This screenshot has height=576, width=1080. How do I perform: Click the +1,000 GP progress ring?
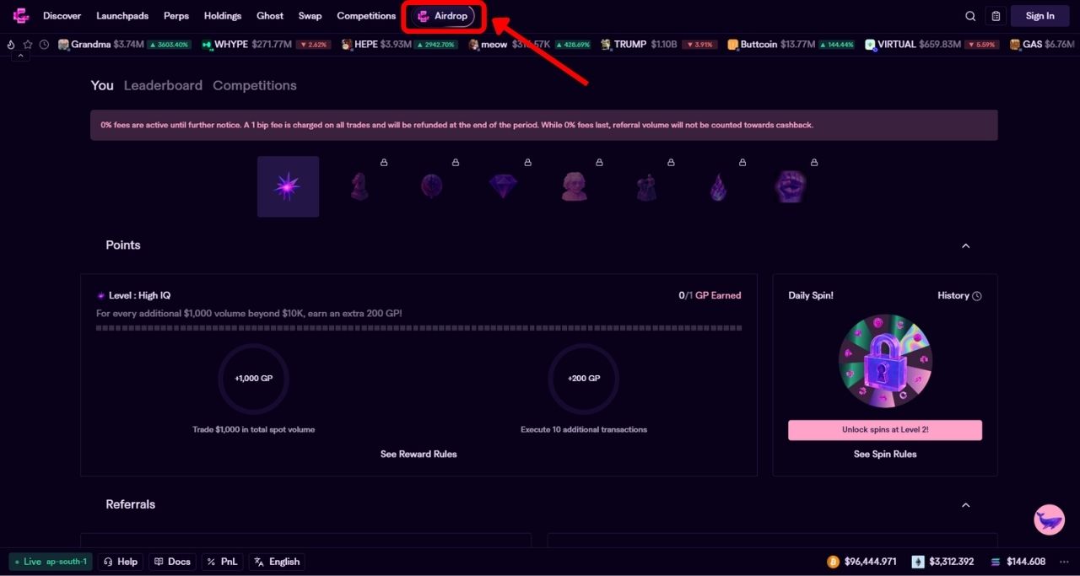(x=254, y=379)
